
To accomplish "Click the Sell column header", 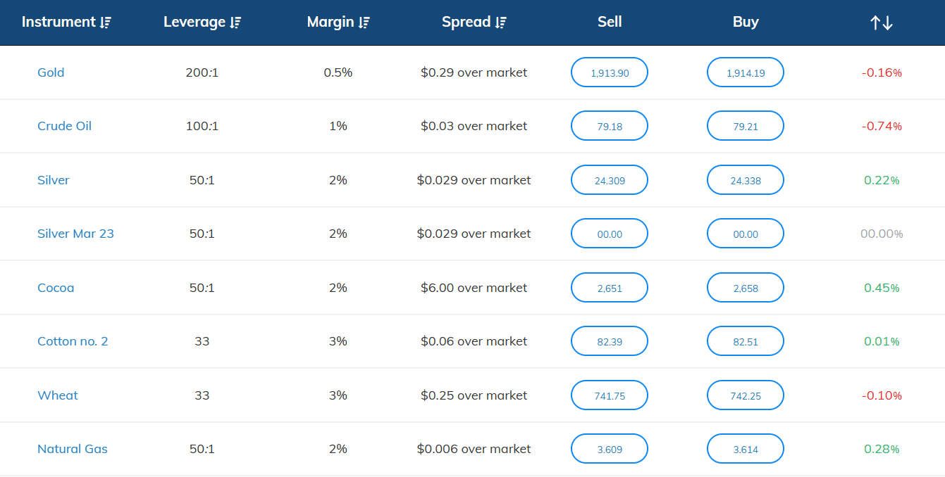I will [610, 22].
